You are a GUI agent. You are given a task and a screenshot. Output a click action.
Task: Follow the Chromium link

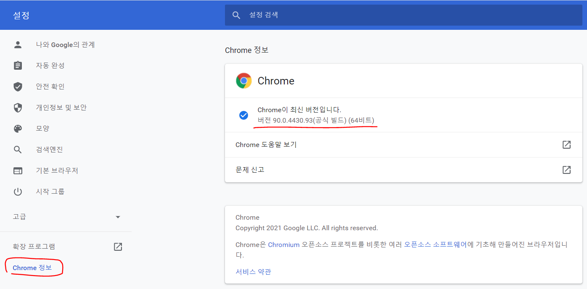click(284, 244)
